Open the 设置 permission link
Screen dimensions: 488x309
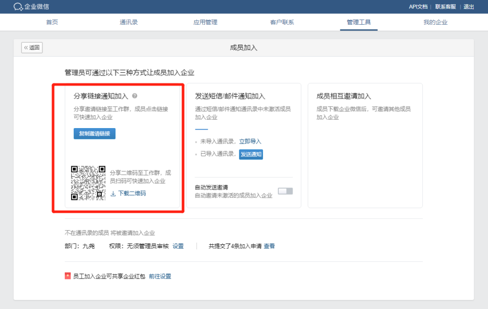pyautogui.click(x=178, y=246)
